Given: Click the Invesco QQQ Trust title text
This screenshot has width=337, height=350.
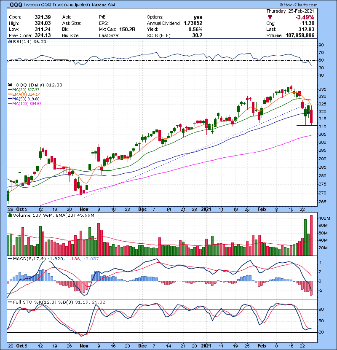Looking at the screenshot, I should [57, 5].
